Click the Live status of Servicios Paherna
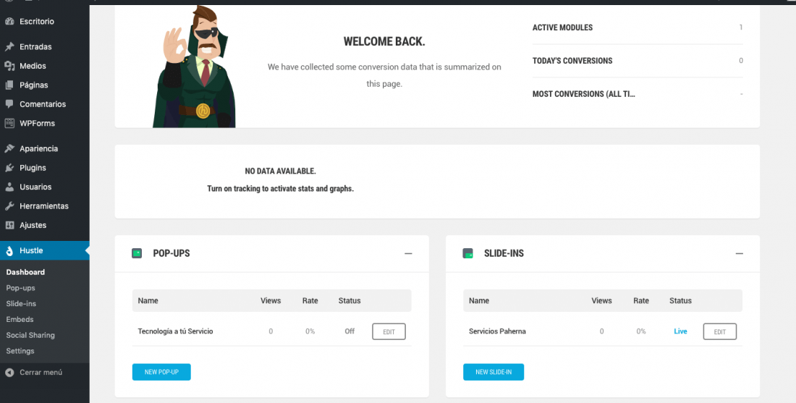This screenshot has width=796, height=403. [680, 331]
